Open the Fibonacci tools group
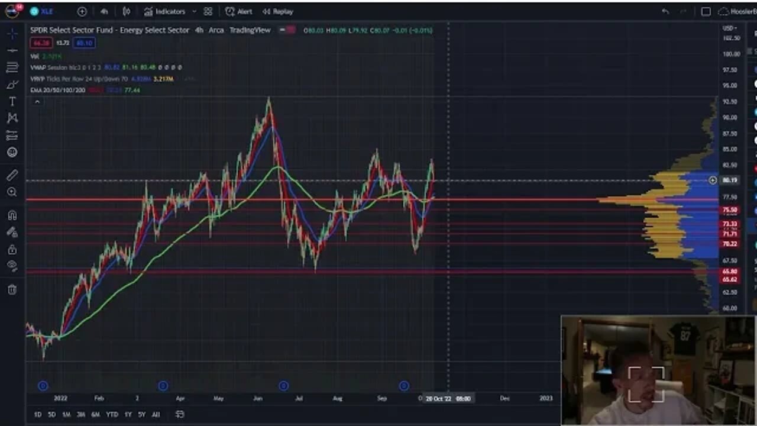The height and width of the screenshot is (426, 757). [x=12, y=67]
